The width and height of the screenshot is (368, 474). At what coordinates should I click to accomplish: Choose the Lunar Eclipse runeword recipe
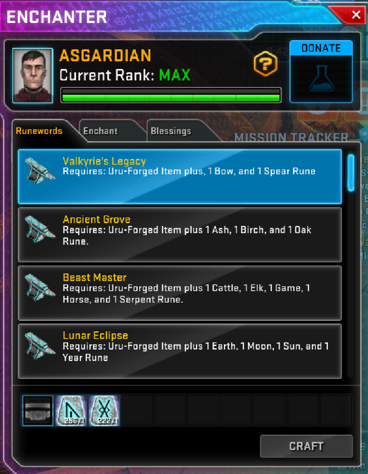(x=180, y=351)
